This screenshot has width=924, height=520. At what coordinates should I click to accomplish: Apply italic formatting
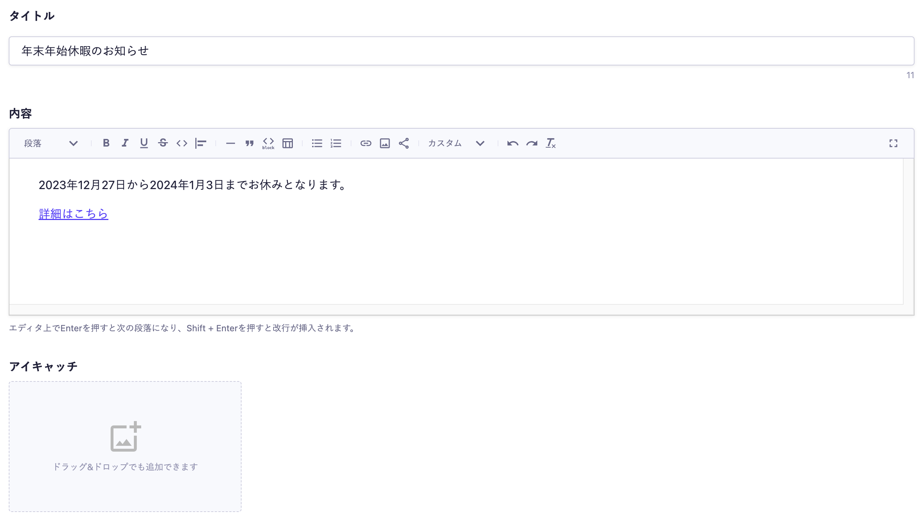tap(125, 143)
